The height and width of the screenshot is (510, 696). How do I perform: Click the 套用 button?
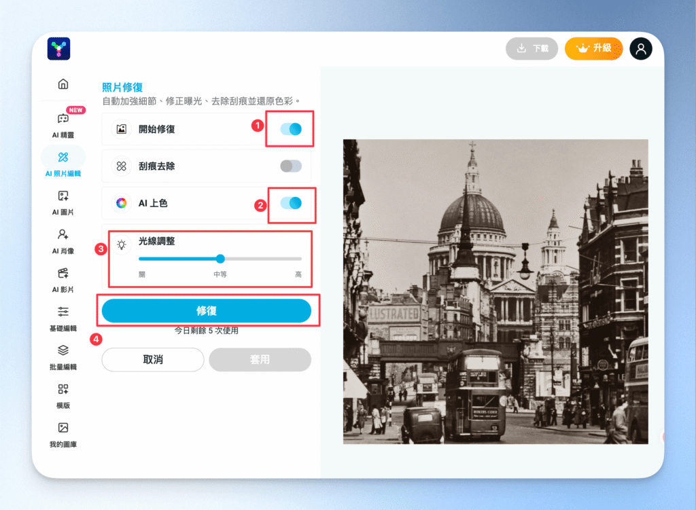(x=260, y=360)
